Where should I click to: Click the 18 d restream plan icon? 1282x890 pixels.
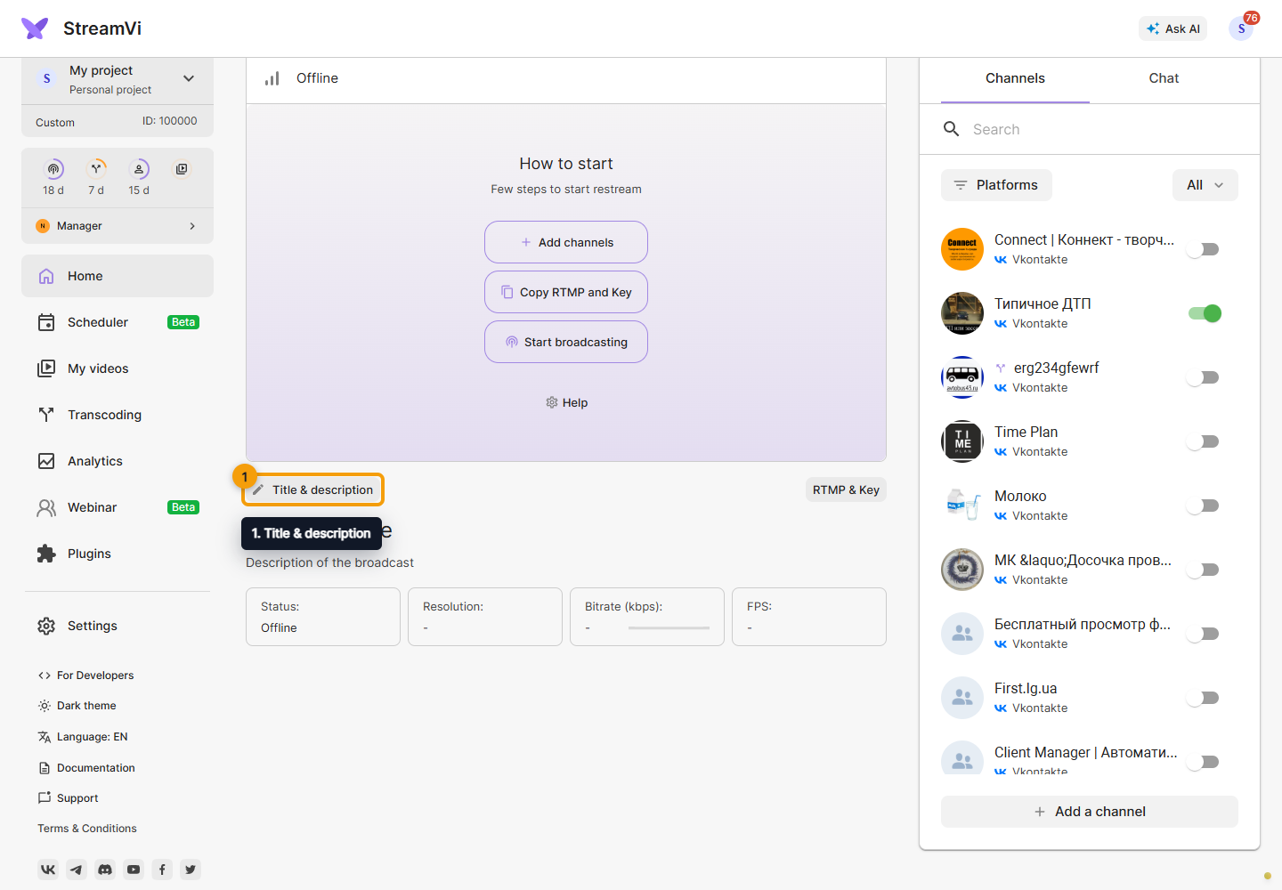point(53,169)
